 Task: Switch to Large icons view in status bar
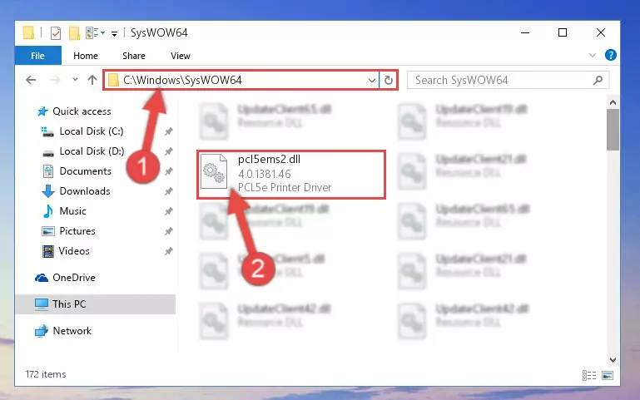(608, 375)
